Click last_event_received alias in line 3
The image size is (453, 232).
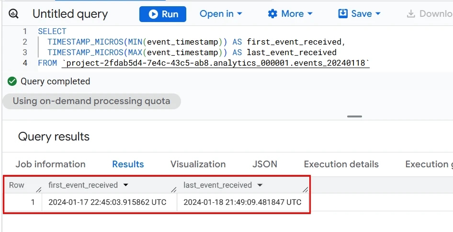click(292, 52)
